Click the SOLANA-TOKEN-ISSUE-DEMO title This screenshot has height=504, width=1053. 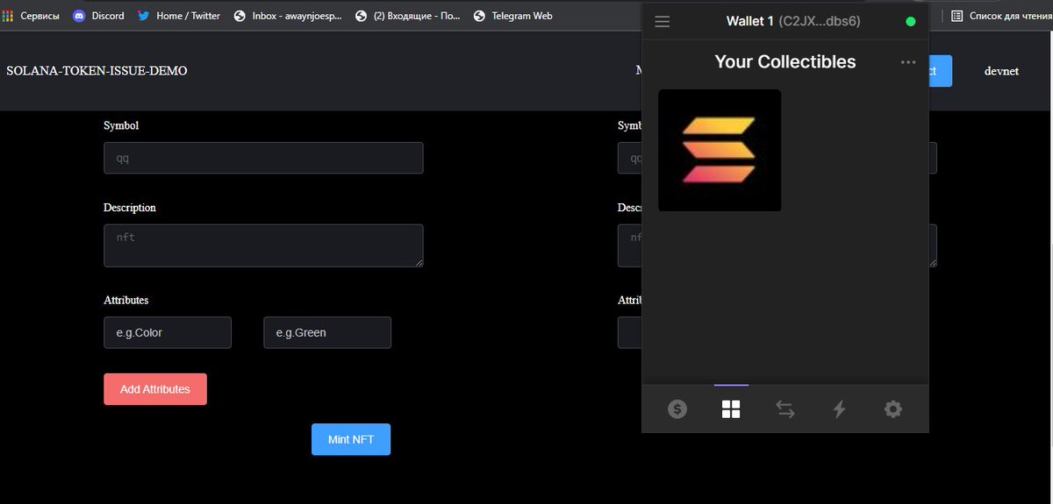97,71
